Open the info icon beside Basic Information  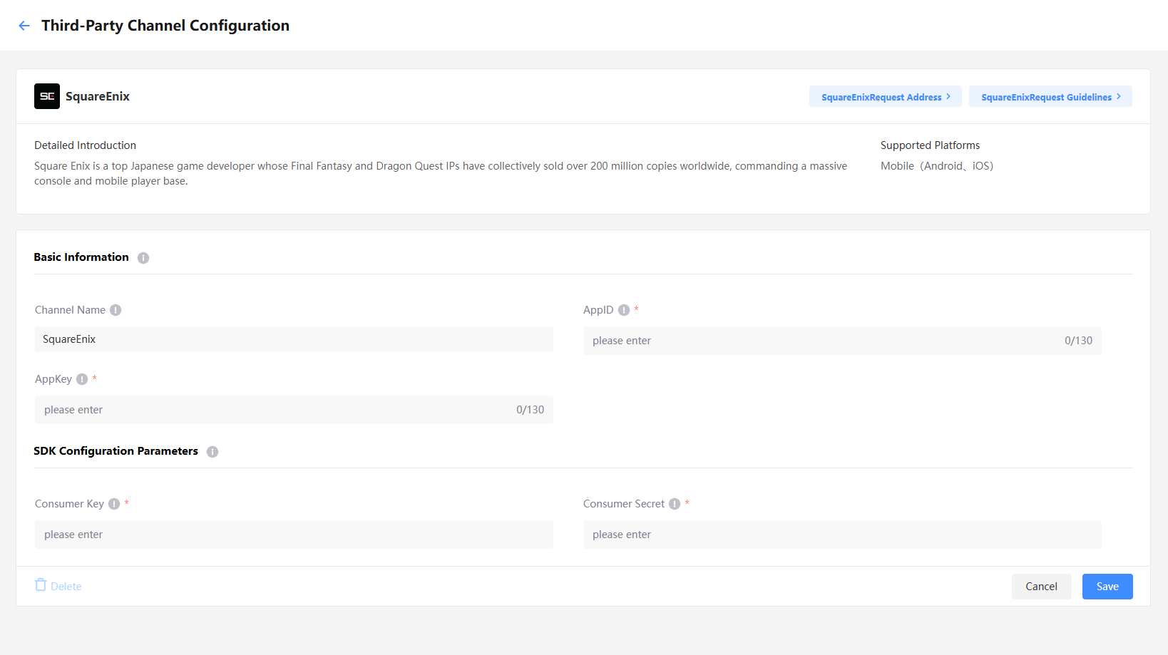point(143,258)
